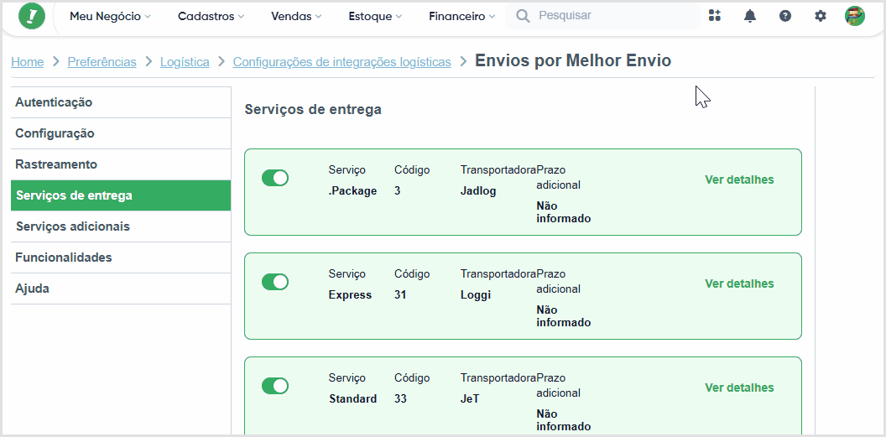Viewport: 886px width, 437px height.
Task: Click the search magnifier icon
Action: point(524,16)
